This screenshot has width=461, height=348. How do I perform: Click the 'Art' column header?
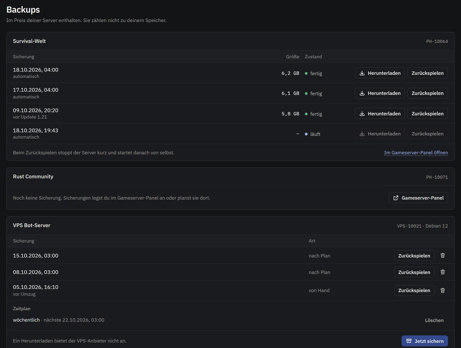pos(312,241)
